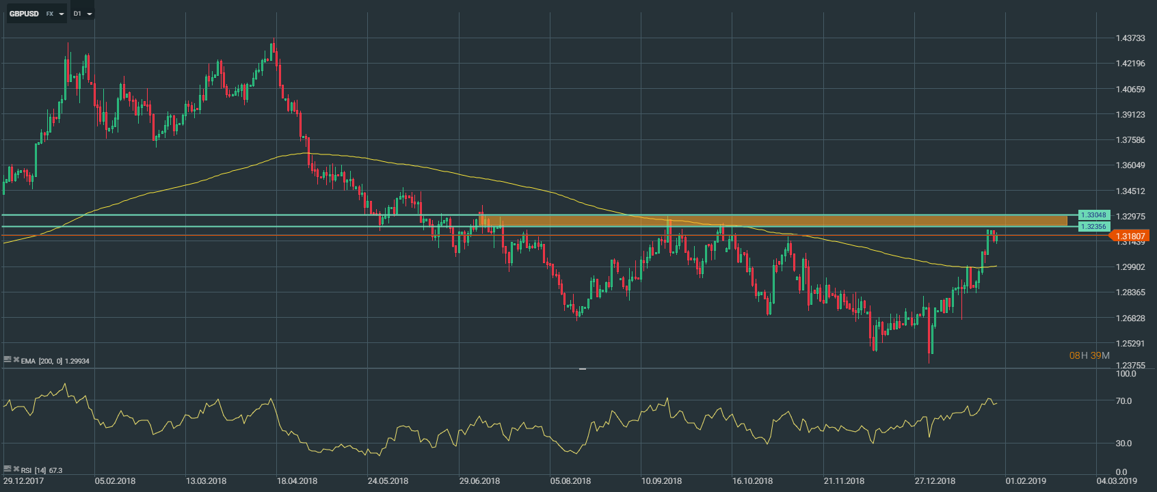Select the 1.33048 price level label
The width and height of the screenshot is (1157, 492).
[1093, 215]
